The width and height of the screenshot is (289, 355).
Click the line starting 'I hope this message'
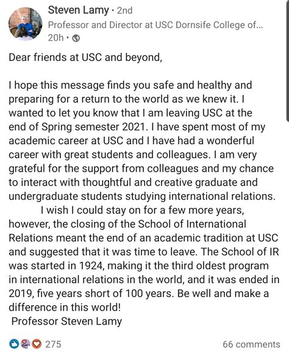point(130,85)
